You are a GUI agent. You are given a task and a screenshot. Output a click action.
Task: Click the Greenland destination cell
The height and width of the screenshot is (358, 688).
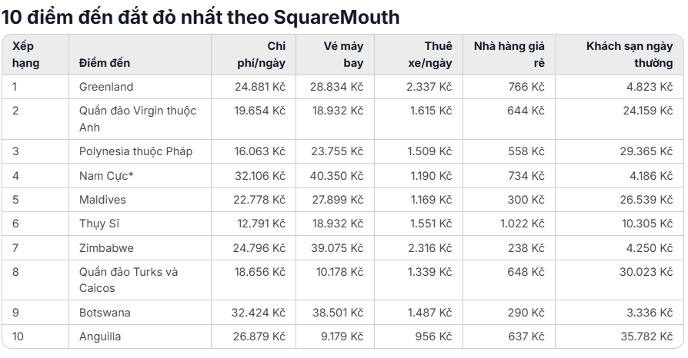click(140, 87)
